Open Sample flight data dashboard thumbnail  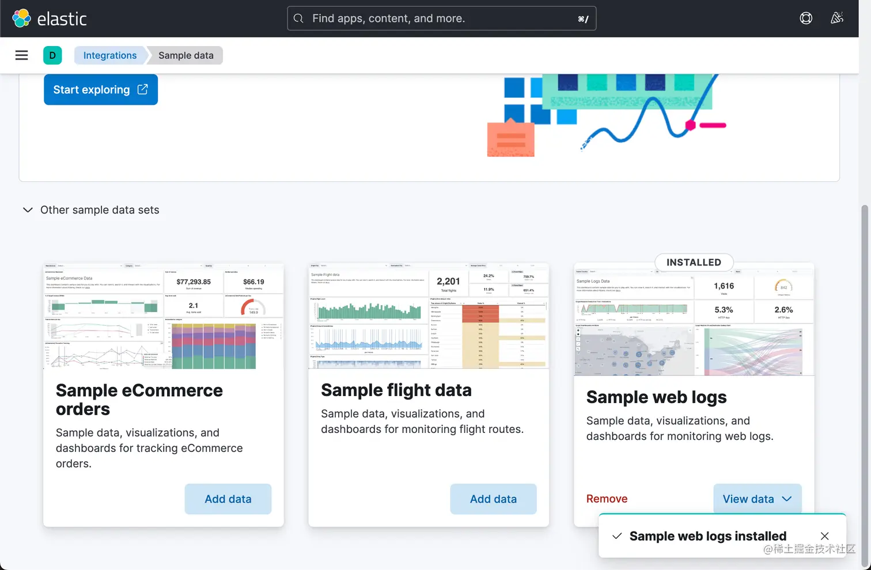(x=429, y=316)
